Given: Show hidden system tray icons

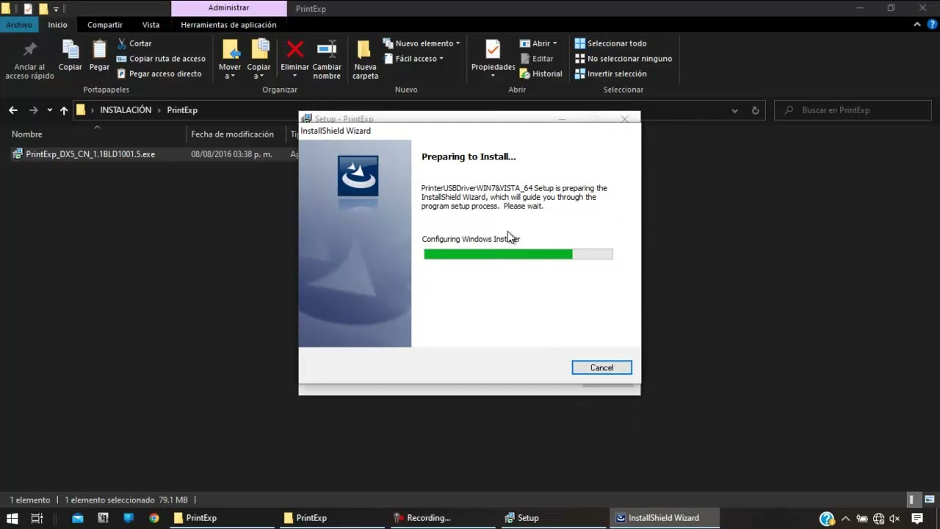Looking at the screenshot, I should (x=845, y=518).
